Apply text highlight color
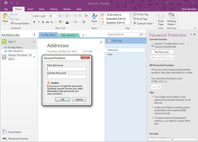The width and height of the screenshot is (198, 142). [60, 22]
